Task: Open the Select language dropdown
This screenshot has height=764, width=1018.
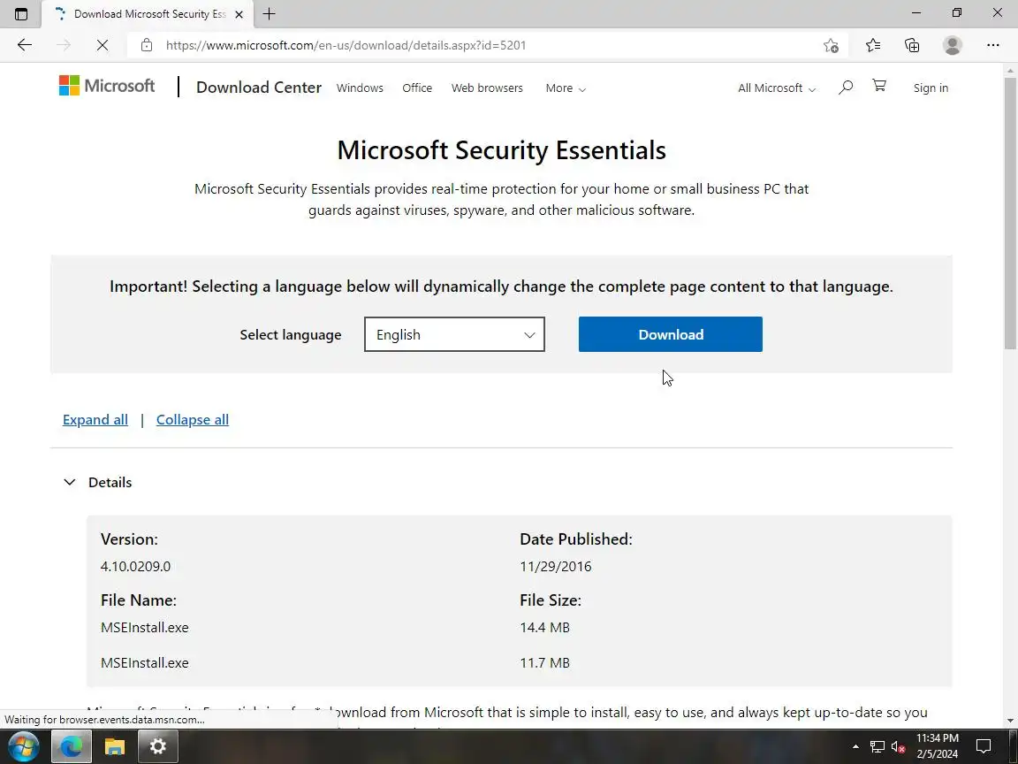Action: [x=454, y=334]
